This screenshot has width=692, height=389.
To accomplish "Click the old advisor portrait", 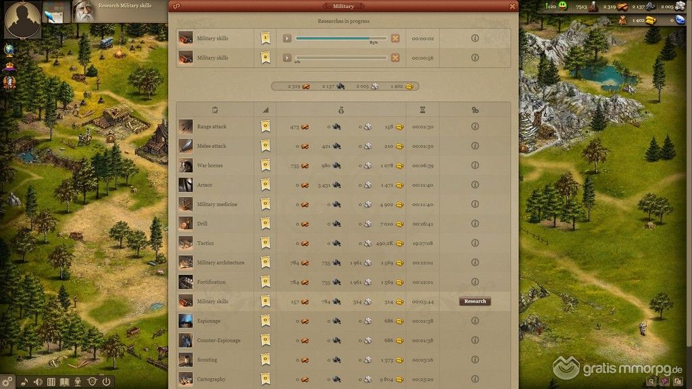I will [84, 11].
